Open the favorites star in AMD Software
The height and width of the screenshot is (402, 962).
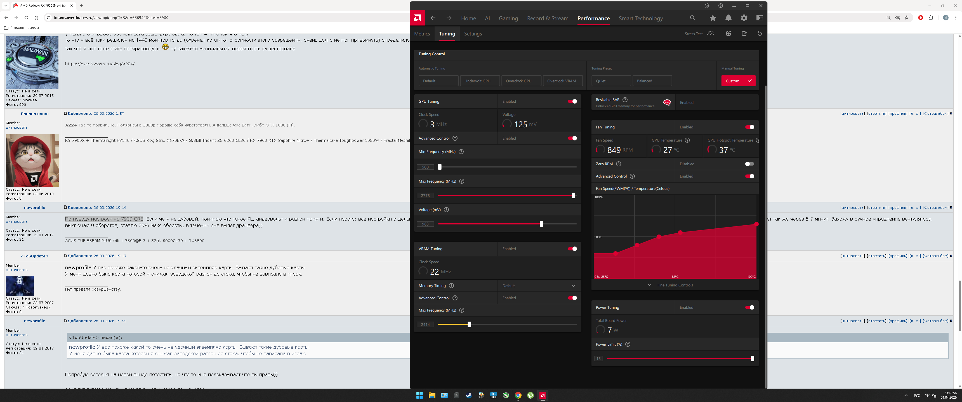tap(713, 18)
